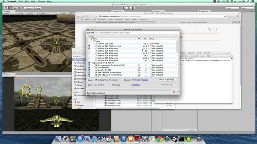Open Unity Layers dropdown

pos(233,8)
